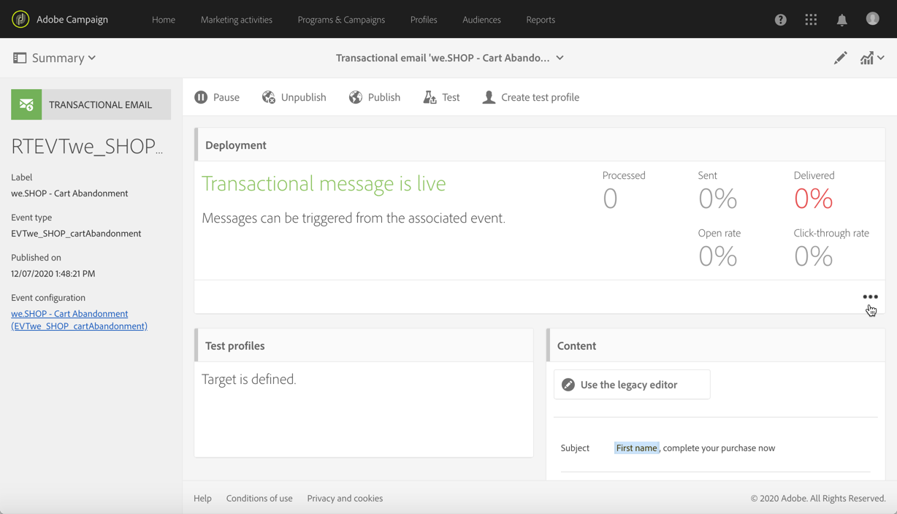Image resolution: width=897 pixels, height=514 pixels.
Task: Click the transactional email title text in header
Action: coord(443,58)
